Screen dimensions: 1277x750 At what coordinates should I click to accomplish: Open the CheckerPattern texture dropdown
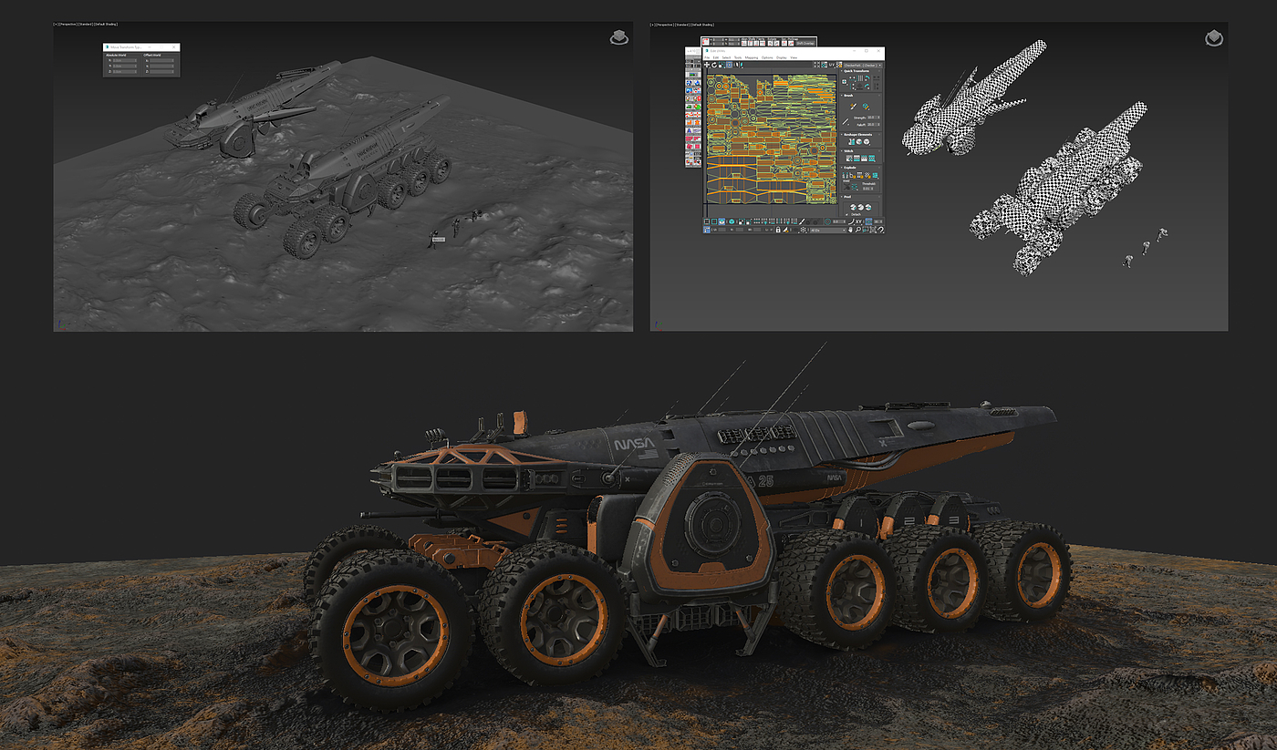(862, 65)
